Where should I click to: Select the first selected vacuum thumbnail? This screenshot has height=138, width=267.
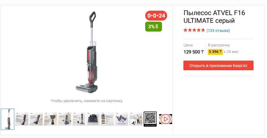(x=7, y=119)
